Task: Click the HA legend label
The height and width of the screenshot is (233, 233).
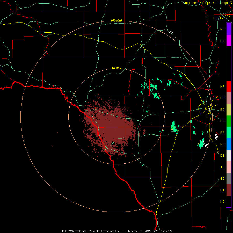Action: [x=222, y=86]
